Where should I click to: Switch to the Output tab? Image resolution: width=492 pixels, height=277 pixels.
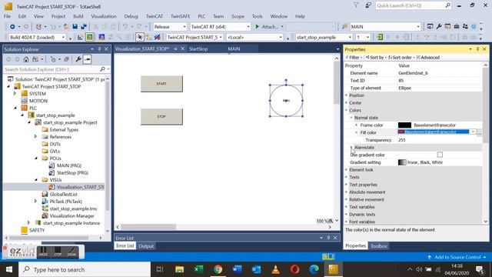[x=146, y=246]
